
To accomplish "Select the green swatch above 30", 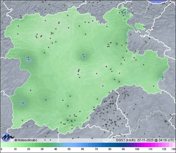I will (x=42, y=145).
